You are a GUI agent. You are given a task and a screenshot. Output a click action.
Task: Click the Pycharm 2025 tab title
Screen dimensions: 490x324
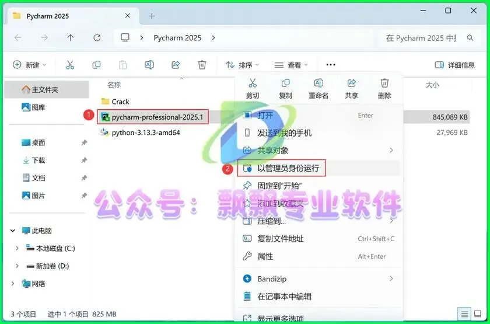47,16
